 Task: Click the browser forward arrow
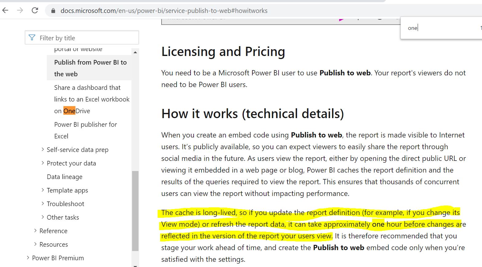click(x=20, y=10)
